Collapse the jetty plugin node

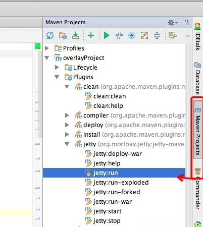coord(67,144)
